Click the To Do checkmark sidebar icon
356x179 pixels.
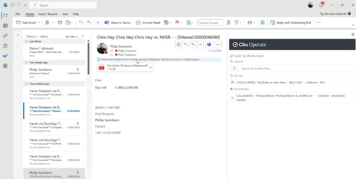(5, 56)
